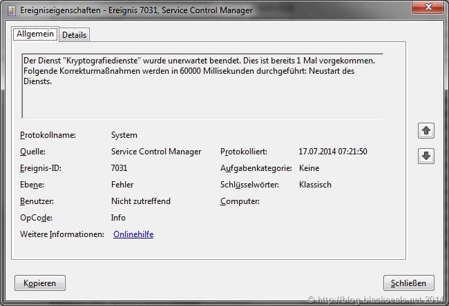Select the Allgemein tab
Viewport: 449px width, 306px height.
point(35,34)
